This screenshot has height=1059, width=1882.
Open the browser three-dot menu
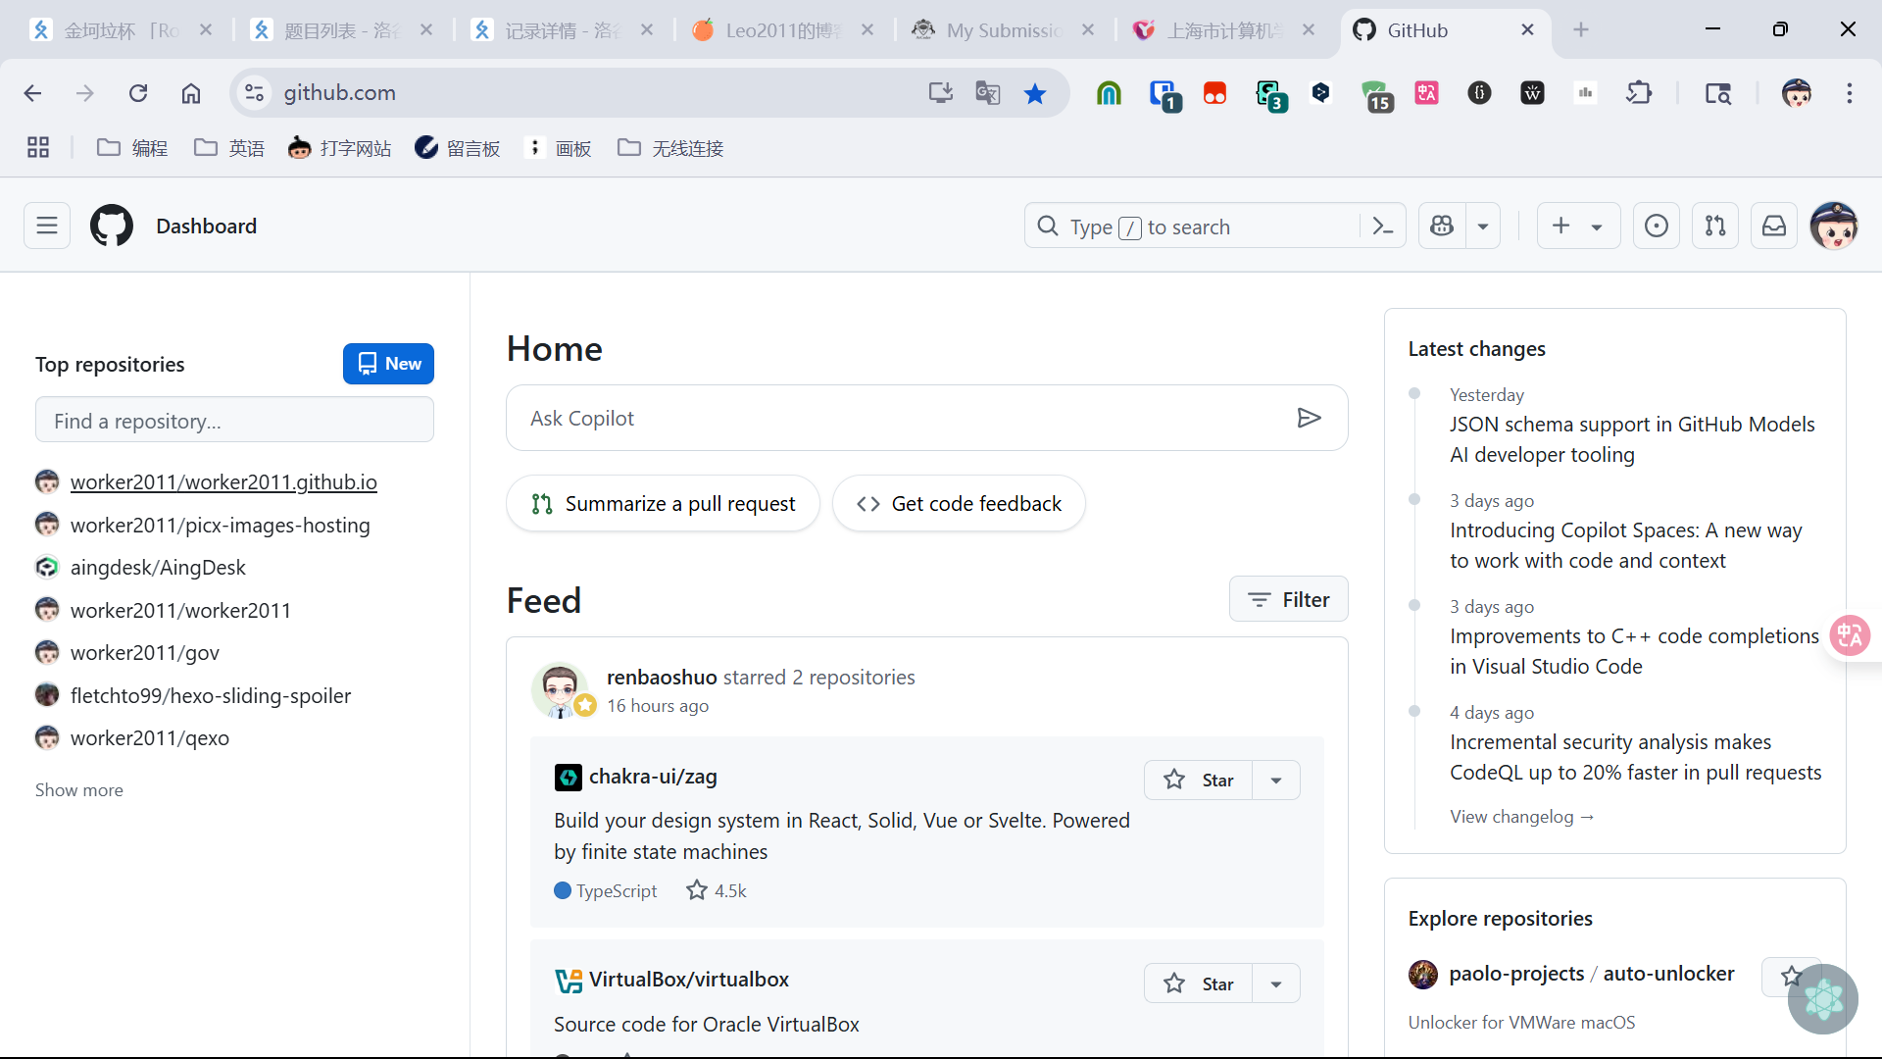click(x=1850, y=93)
